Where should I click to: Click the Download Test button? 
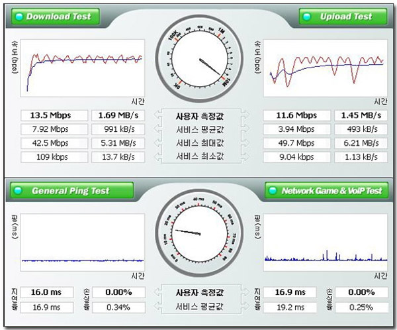56,17
